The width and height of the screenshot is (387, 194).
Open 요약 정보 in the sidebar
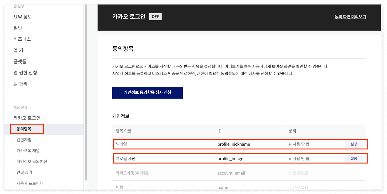23,17
